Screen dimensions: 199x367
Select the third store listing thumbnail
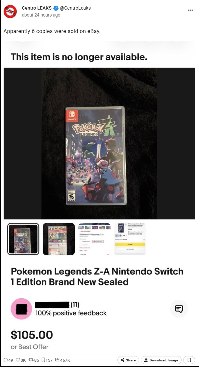coord(94,239)
